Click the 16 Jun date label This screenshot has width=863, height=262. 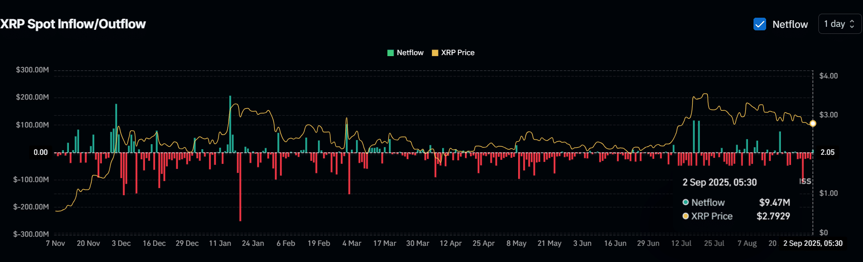point(616,243)
